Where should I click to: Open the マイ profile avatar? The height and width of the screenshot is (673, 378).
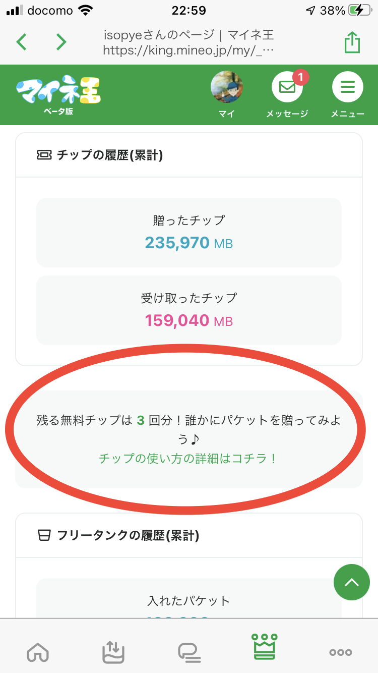[x=226, y=88]
